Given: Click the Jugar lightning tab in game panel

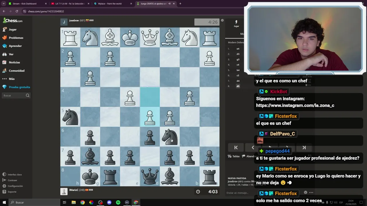Looking at the screenshot, I should (x=236, y=23).
